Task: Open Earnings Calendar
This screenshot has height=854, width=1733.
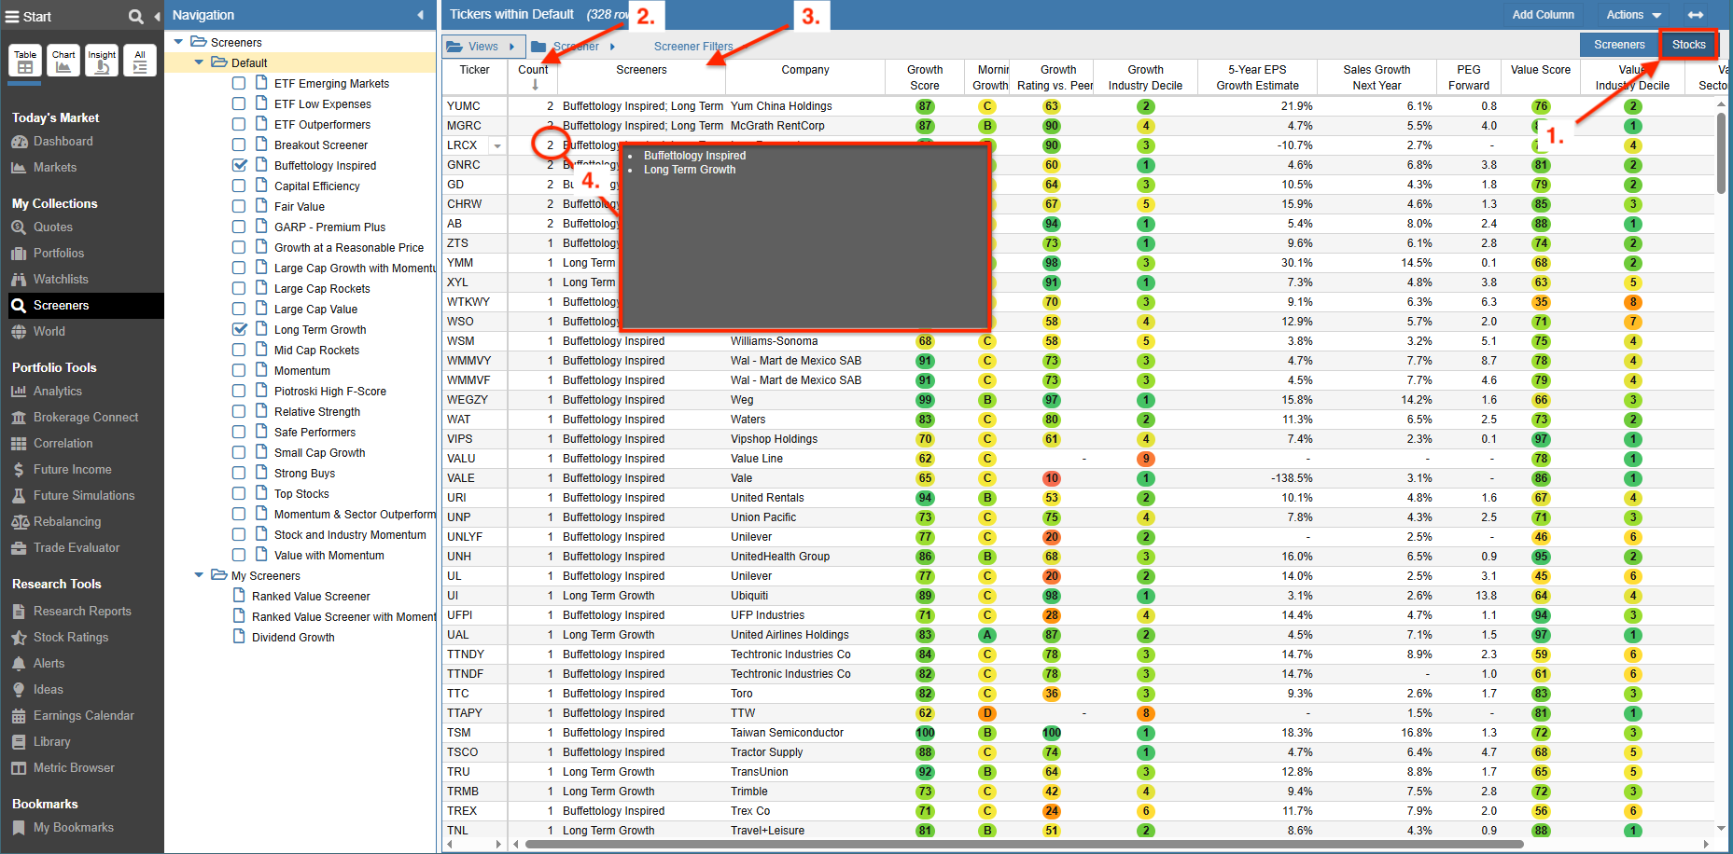Action: (x=83, y=716)
